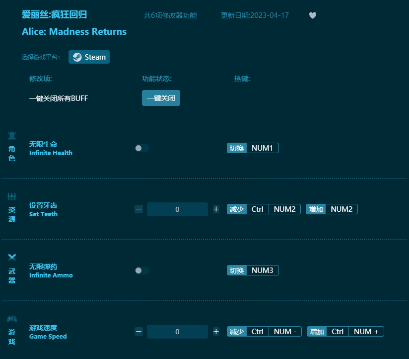
Task: Click the 游戏 gamepad category icon
Action: (x=12, y=319)
